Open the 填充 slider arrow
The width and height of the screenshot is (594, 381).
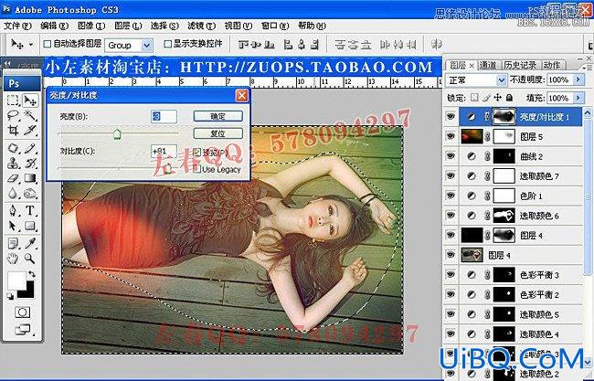tap(578, 98)
